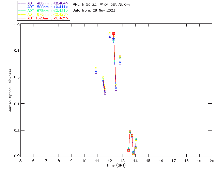Click the 'Time (GMT)' axis label

[116, 166]
